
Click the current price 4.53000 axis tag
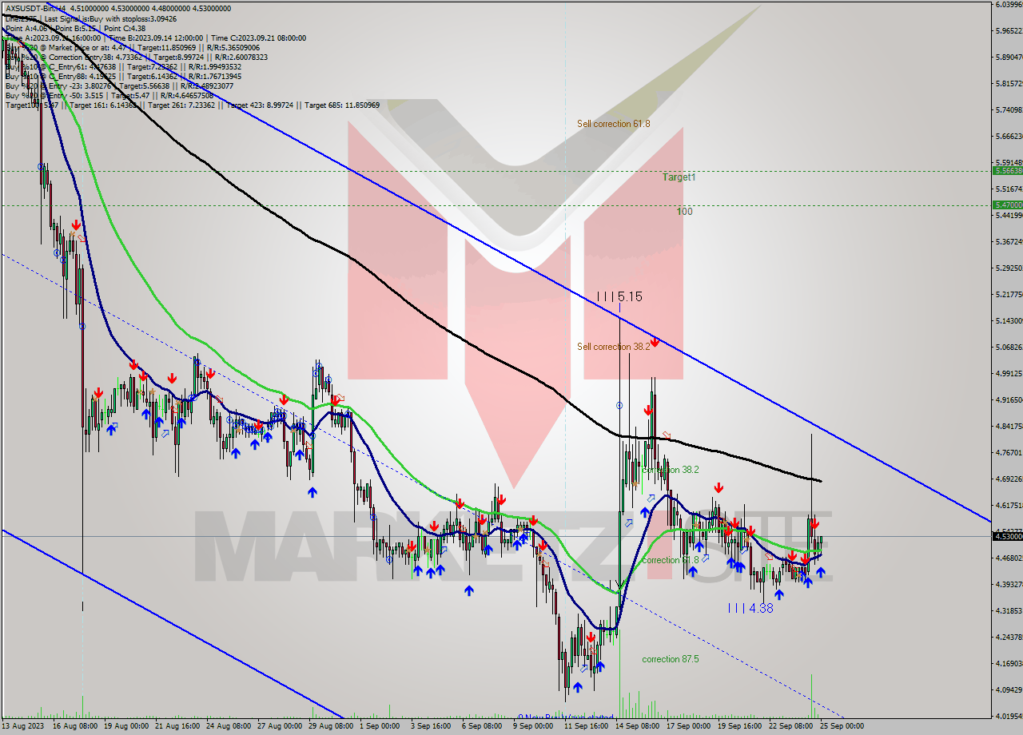tap(1007, 536)
